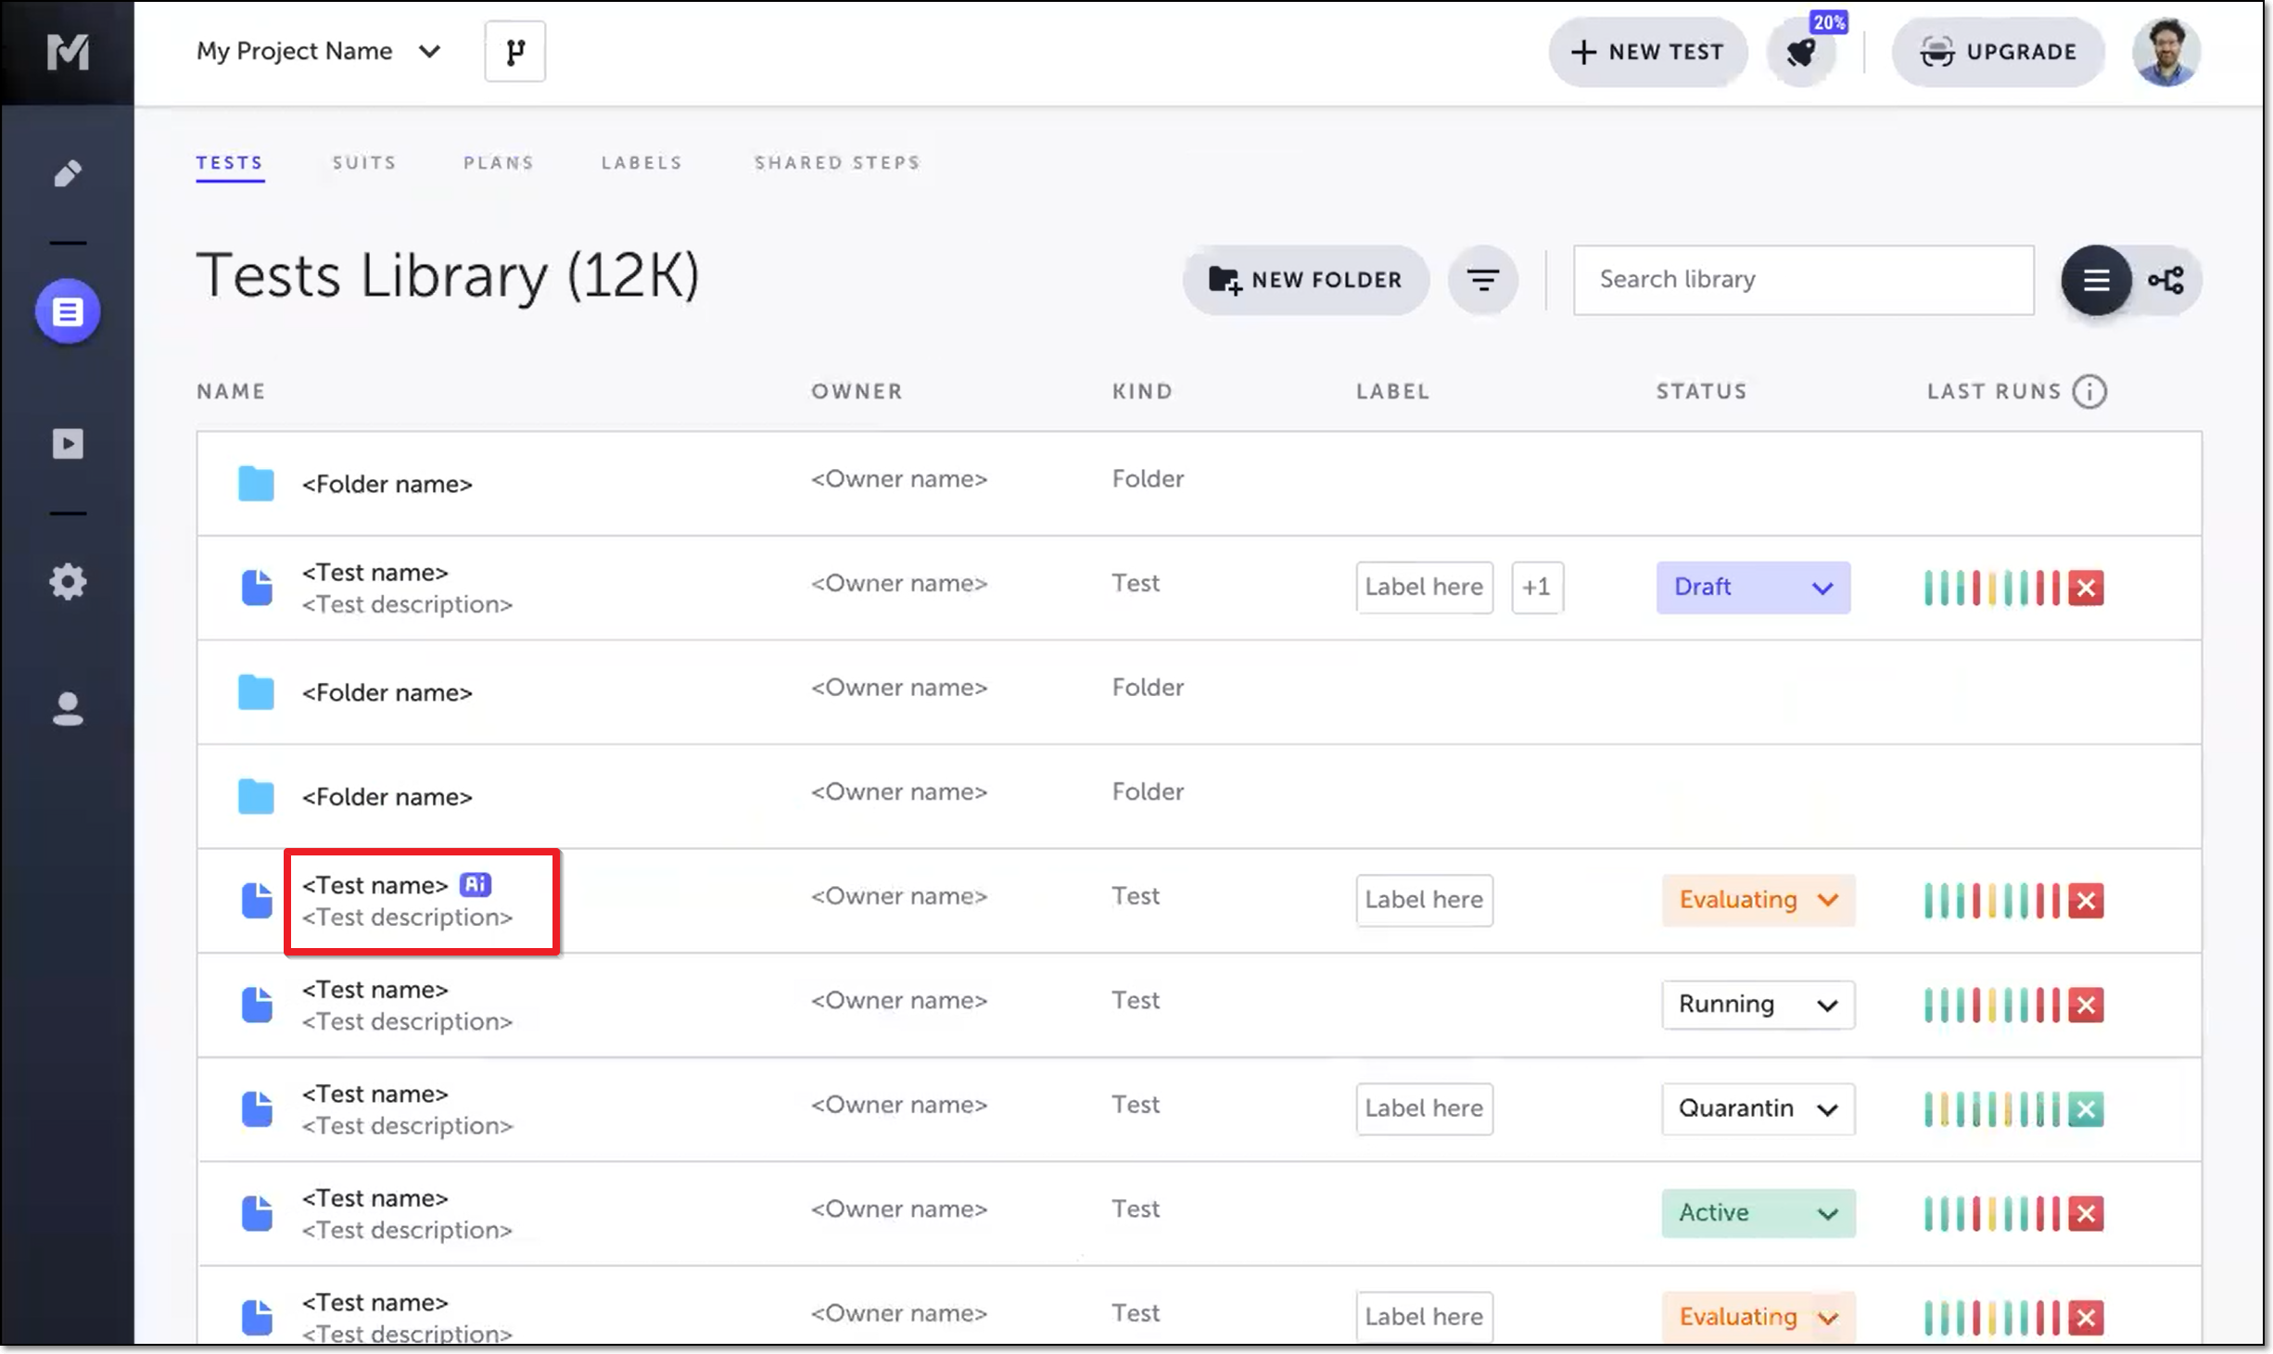Open the Running status dropdown
The width and height of the screenshot is (2273, 1354).
[1758, 1005]
